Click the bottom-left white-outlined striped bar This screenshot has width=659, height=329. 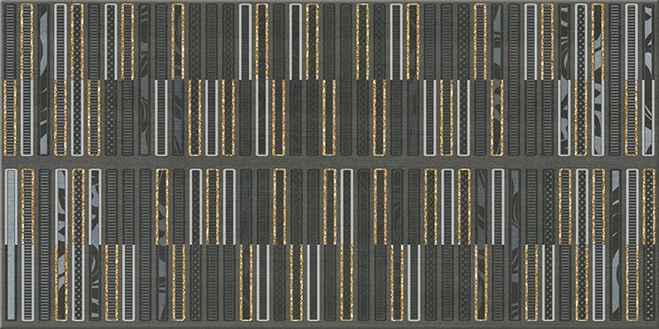[x=27, y=282]
